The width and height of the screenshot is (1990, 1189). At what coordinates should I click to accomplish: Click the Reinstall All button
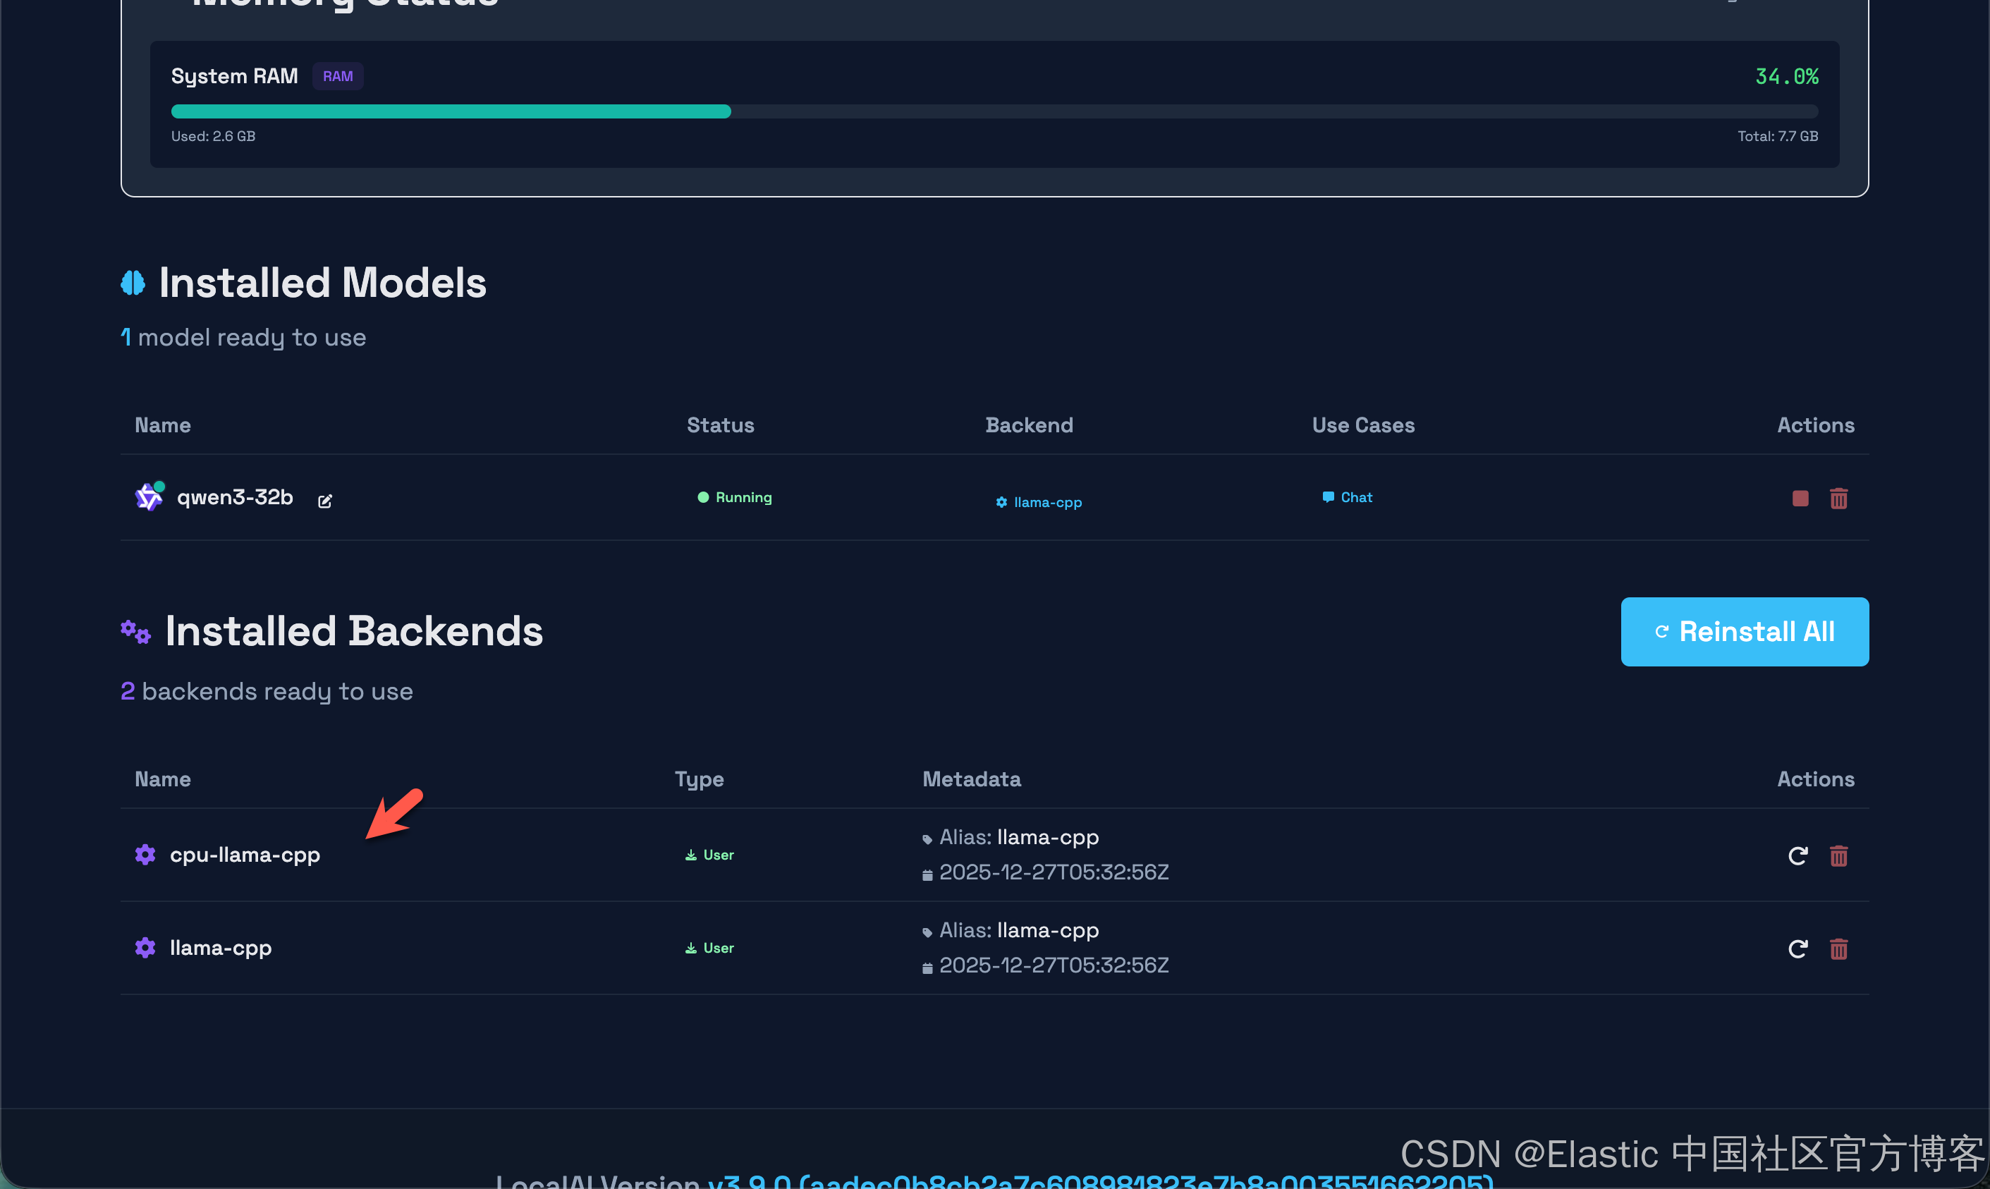click(x=1744, y=631)
